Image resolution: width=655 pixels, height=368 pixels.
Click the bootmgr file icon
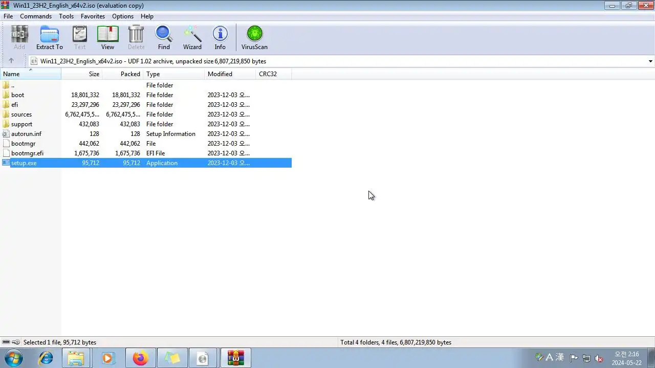click(6, 144)
